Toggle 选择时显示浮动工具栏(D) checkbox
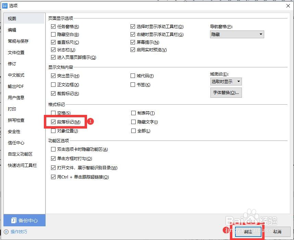Viewport: 294px width, 240px height. [x=133, y=27]
